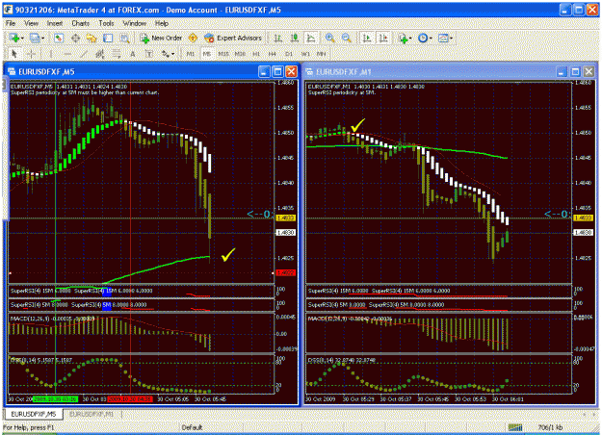Switch timeframe to W1

[x=305, y=54]
